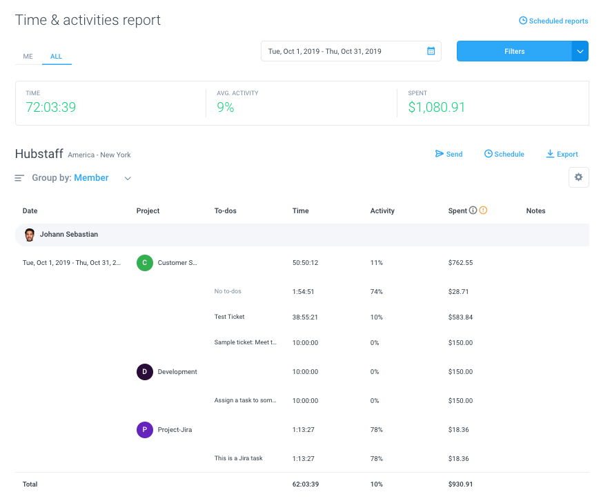601x501 pixels.
Task: Click the Spent info circle icon
Action: pyautogui.click(x=473, y=210)
